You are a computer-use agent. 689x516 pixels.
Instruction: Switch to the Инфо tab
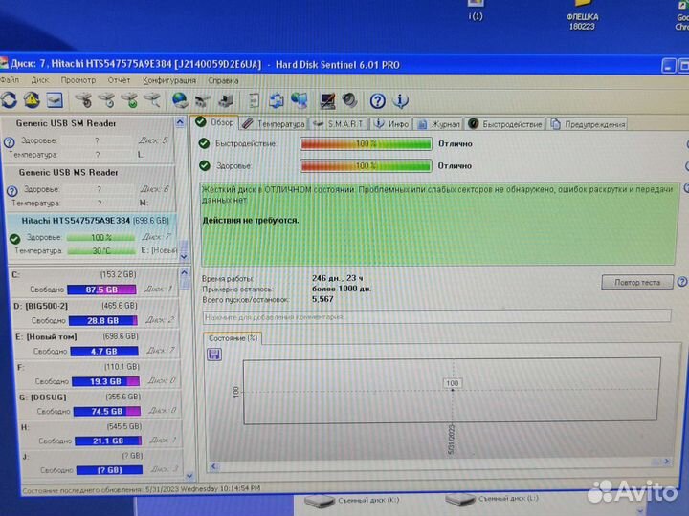pyautogui.click(x=391, y=124)
